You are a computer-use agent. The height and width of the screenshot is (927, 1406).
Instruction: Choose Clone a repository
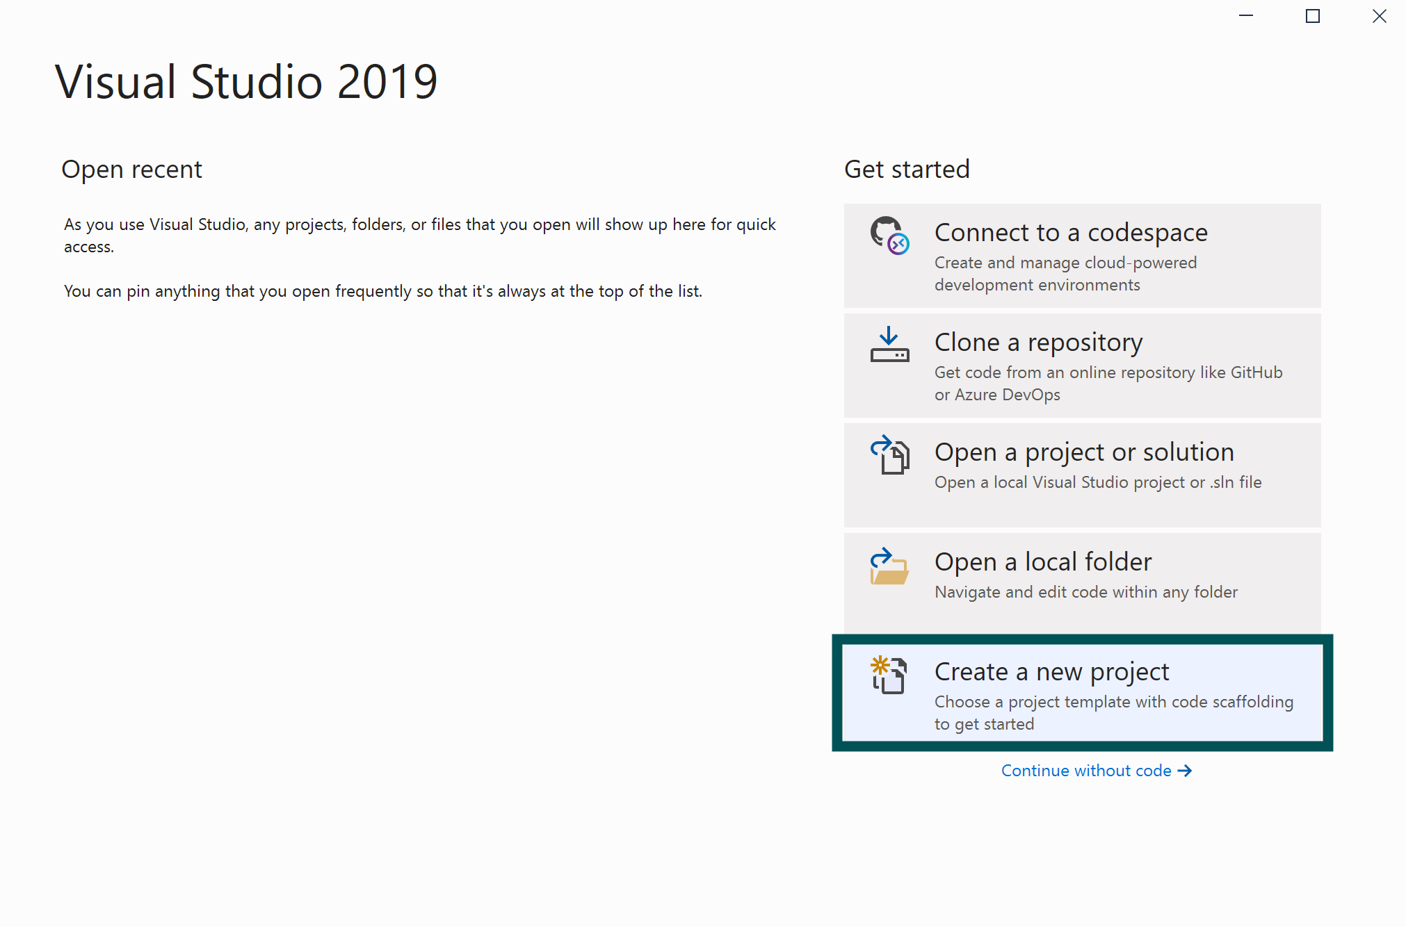[x=1082, y=366]
